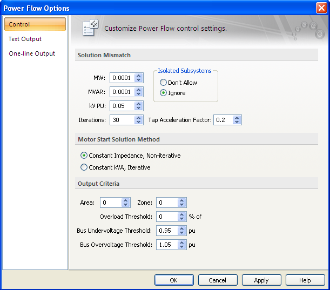Click the MW mismatch spinner arrows
This screenshot has width=330, height=290.
point(139,78)
